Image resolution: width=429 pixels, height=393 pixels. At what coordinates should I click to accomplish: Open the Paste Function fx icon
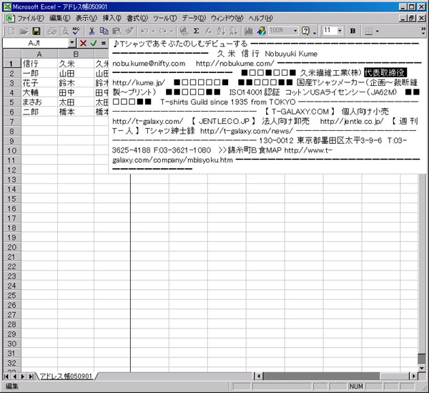[209, 31]
